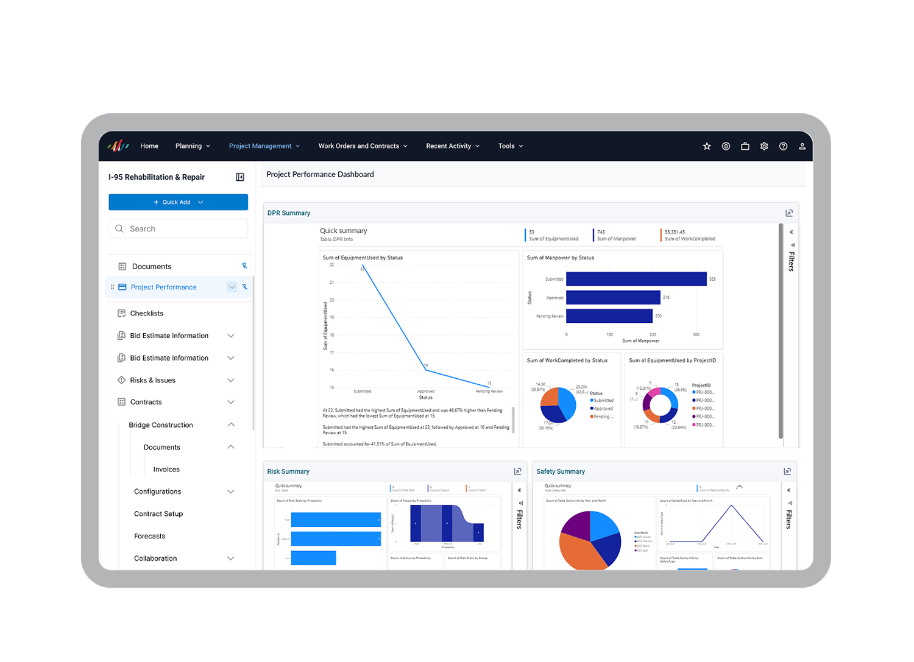Open Work Orders and Contracts menu
This screenshot has width=914, height=662.
(x=363, y=146)
